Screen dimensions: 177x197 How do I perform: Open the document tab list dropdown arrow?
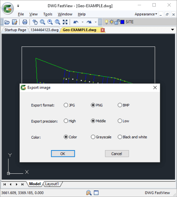click(x=173, y=30)
